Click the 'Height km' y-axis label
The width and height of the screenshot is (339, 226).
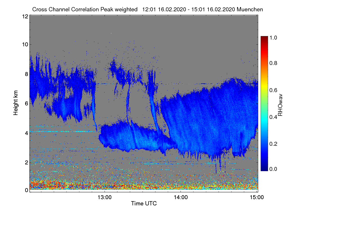point(16,103)
